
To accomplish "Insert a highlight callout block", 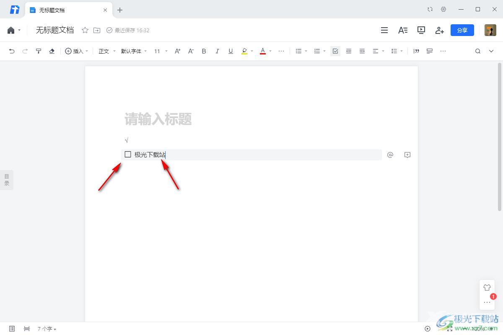I will tap(430, 51).
